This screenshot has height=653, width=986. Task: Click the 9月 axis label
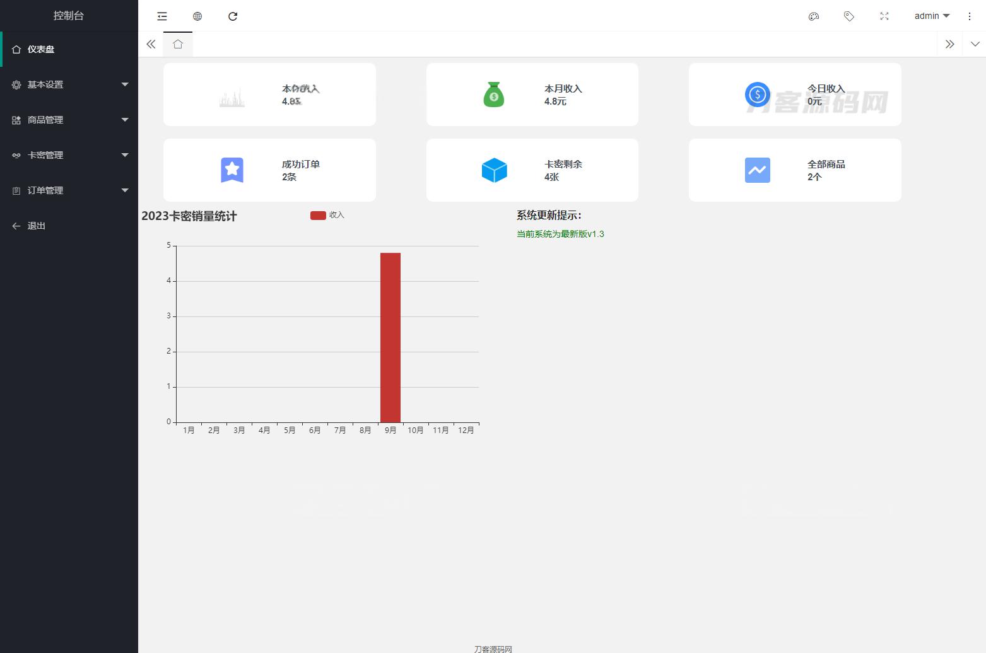[x=390, y=431]
